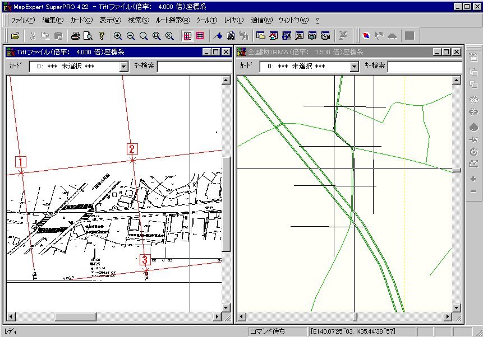The image size is (483, 337).
Task: Open the 表示(V) menu
Action: (x=111, y=20)
